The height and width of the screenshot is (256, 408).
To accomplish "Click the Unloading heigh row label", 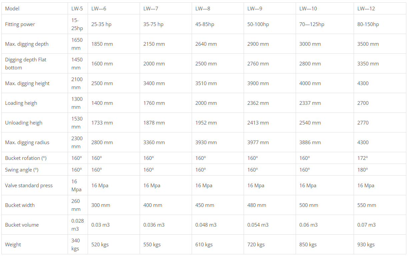I will click(24, 122).
